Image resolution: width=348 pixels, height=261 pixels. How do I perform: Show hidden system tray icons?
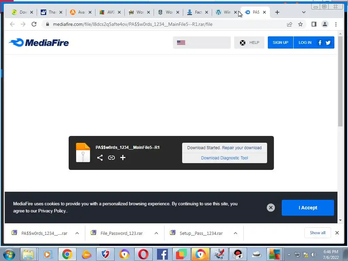[x=289, y=255]
